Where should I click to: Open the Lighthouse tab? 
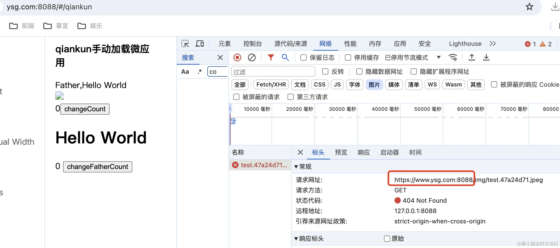[465, 43]
